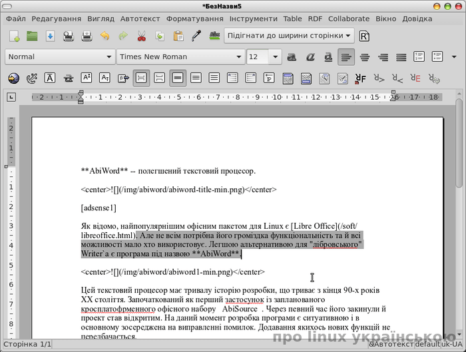
Task: Toggle italic text formatting
Action: pos(310,57)
